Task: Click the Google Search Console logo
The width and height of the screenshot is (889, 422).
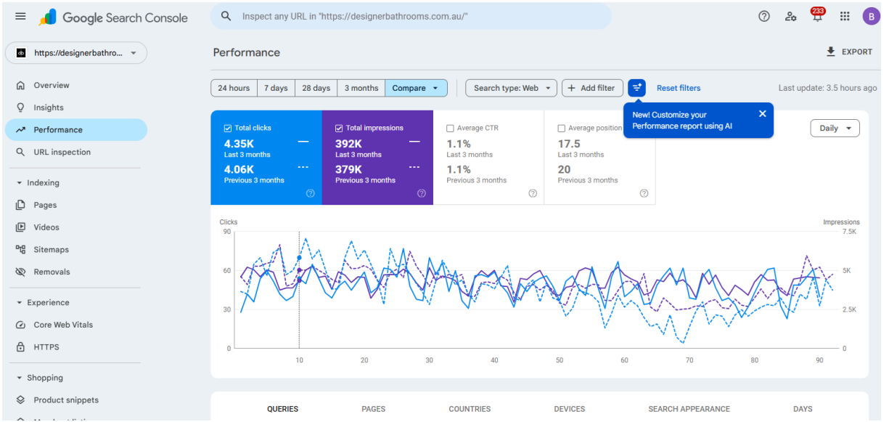Action: point(113,17)
